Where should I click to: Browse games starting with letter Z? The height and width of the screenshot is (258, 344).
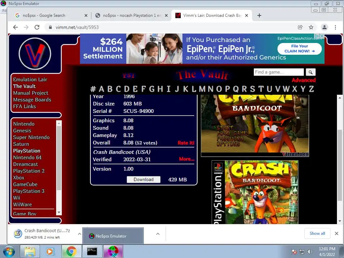[x=311, y=89]
